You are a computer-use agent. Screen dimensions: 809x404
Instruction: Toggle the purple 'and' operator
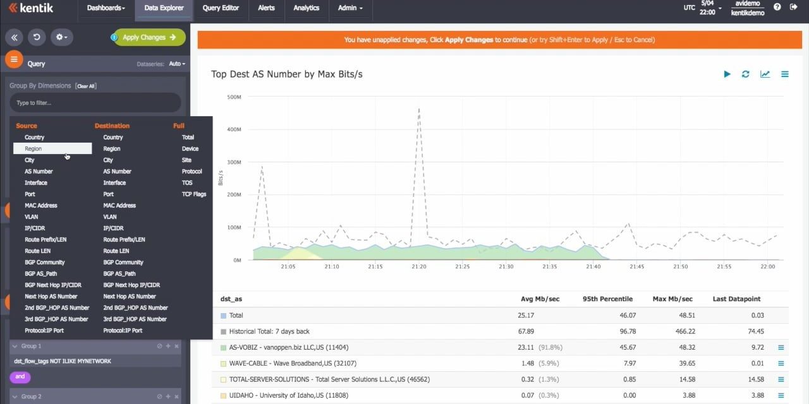(x=20, y=377)
